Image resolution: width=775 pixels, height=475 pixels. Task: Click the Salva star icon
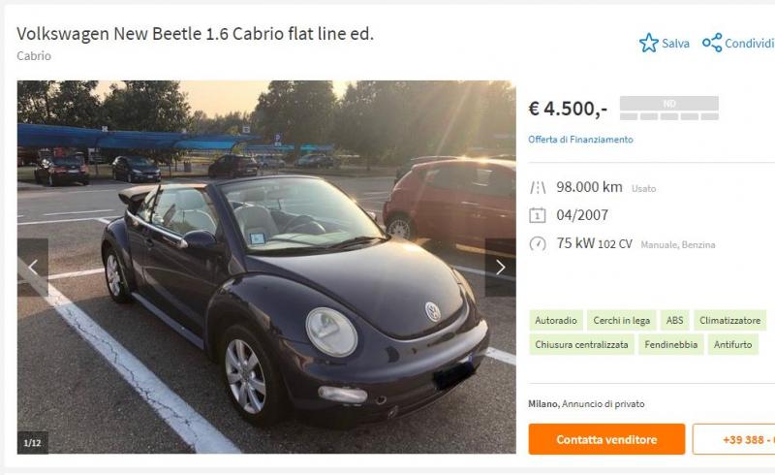click(648, 43)
